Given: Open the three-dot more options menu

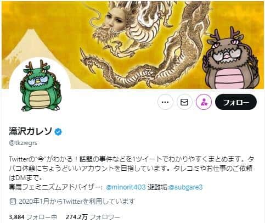Looking at the screenshot, I should 165,102.
